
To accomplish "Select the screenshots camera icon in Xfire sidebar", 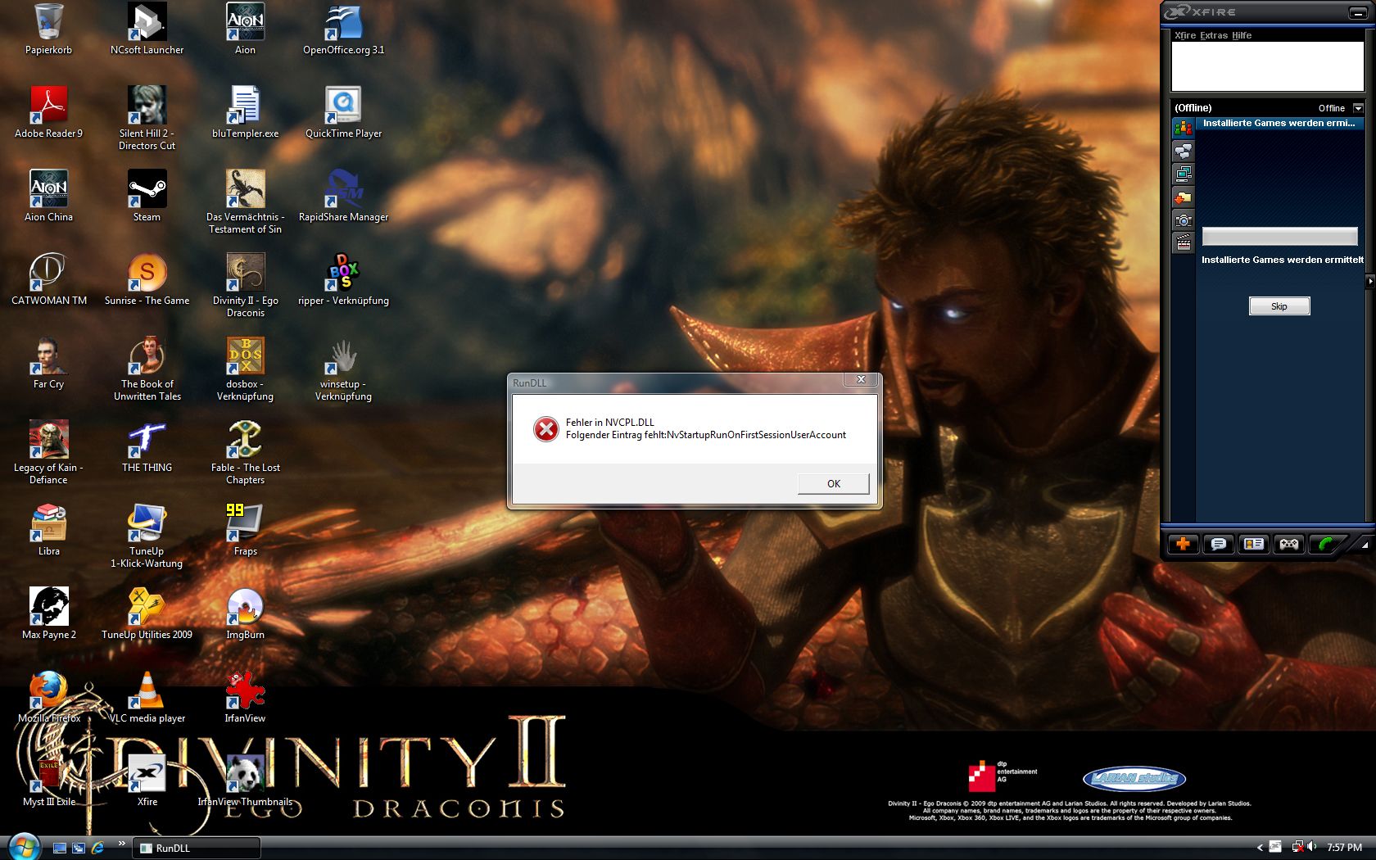I will [1183, 220].
